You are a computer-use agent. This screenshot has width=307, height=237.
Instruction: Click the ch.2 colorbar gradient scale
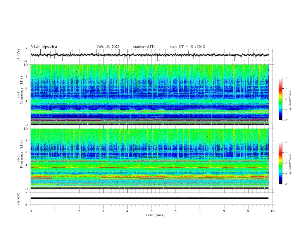tap(280, 163)
